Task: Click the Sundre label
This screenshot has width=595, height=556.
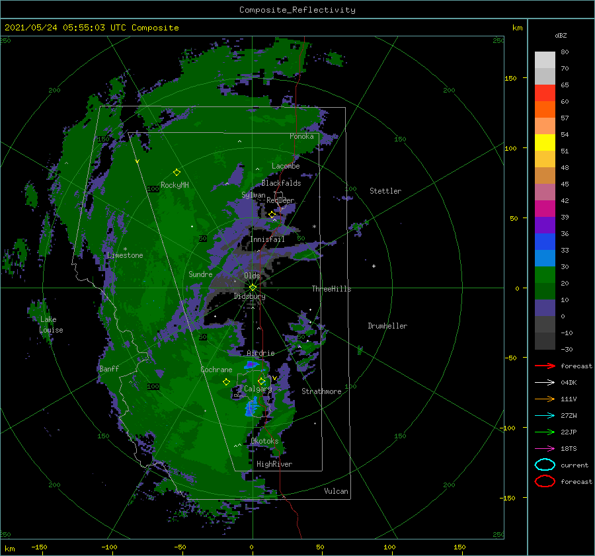Action: click(x=200, y=274)
